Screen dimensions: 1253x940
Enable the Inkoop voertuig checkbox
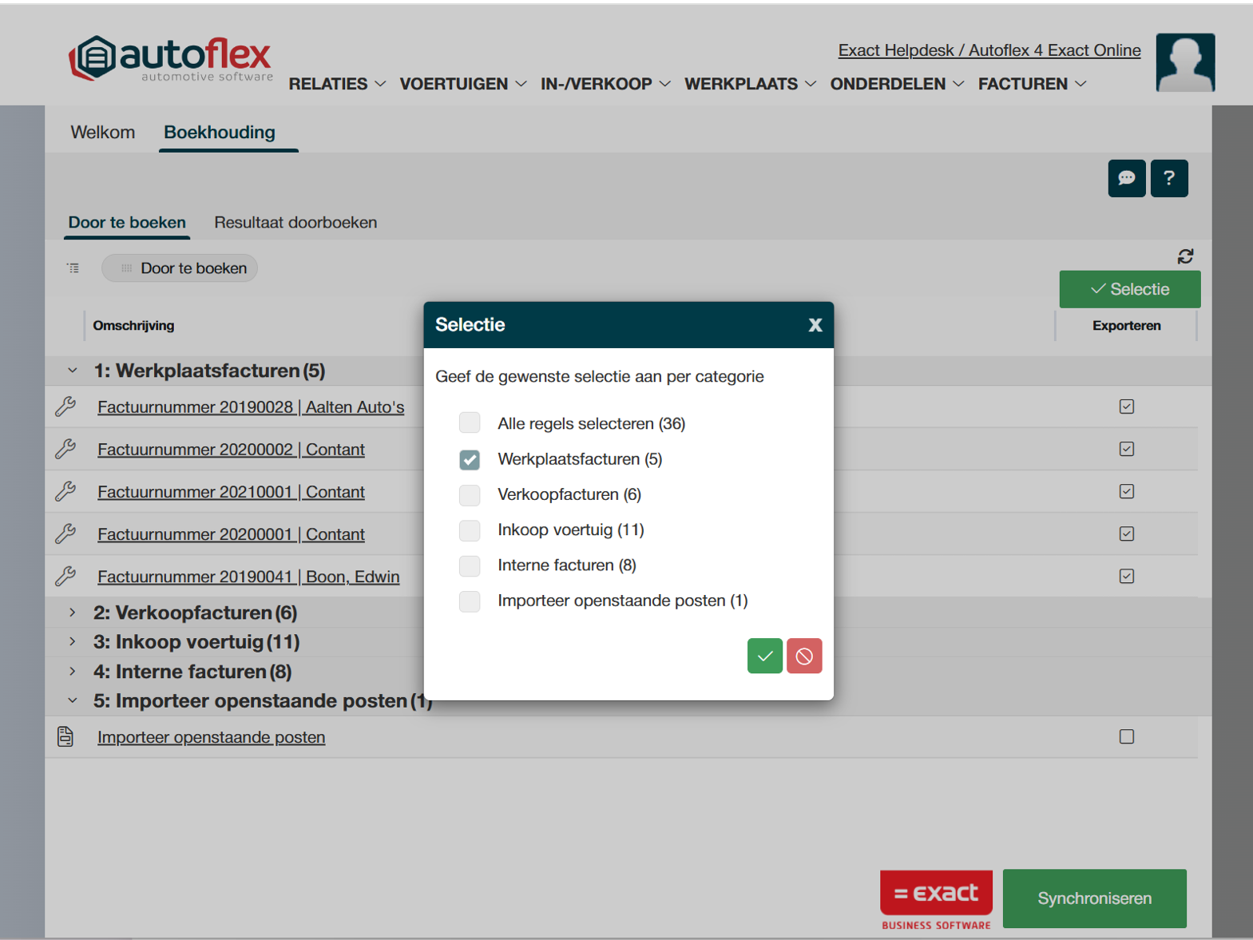(x=470, y=530)
